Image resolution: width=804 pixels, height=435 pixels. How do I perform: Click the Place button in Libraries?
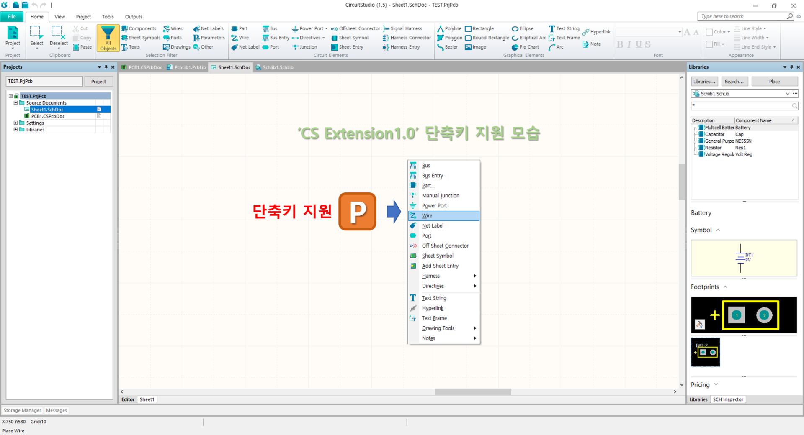pyautogui.click(x=775, y=82)
